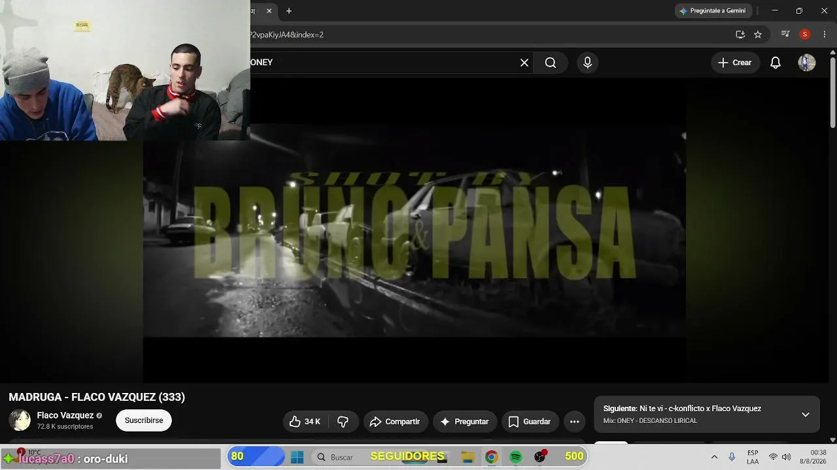837x470 pixels.
Task: Show hidden system tray icons
Action: 714,457
